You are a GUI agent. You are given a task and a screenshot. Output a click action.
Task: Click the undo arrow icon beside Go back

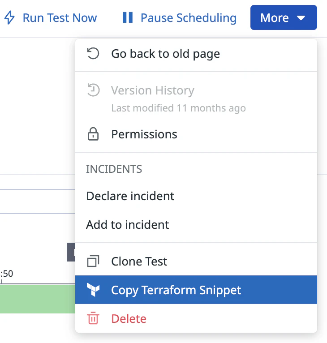[93, 54]
